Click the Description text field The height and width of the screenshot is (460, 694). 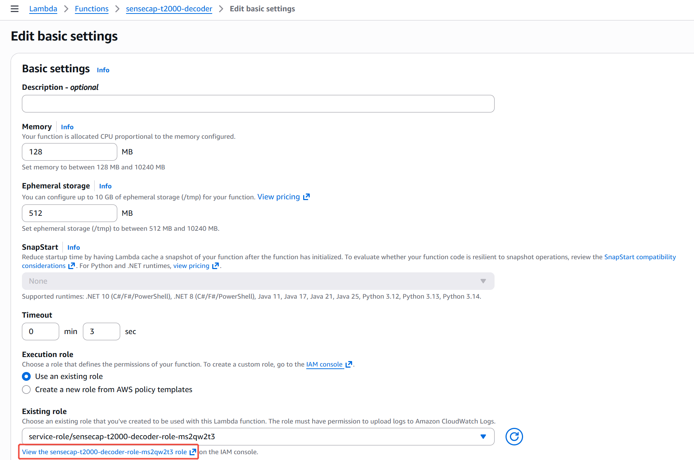click(258, 104)
